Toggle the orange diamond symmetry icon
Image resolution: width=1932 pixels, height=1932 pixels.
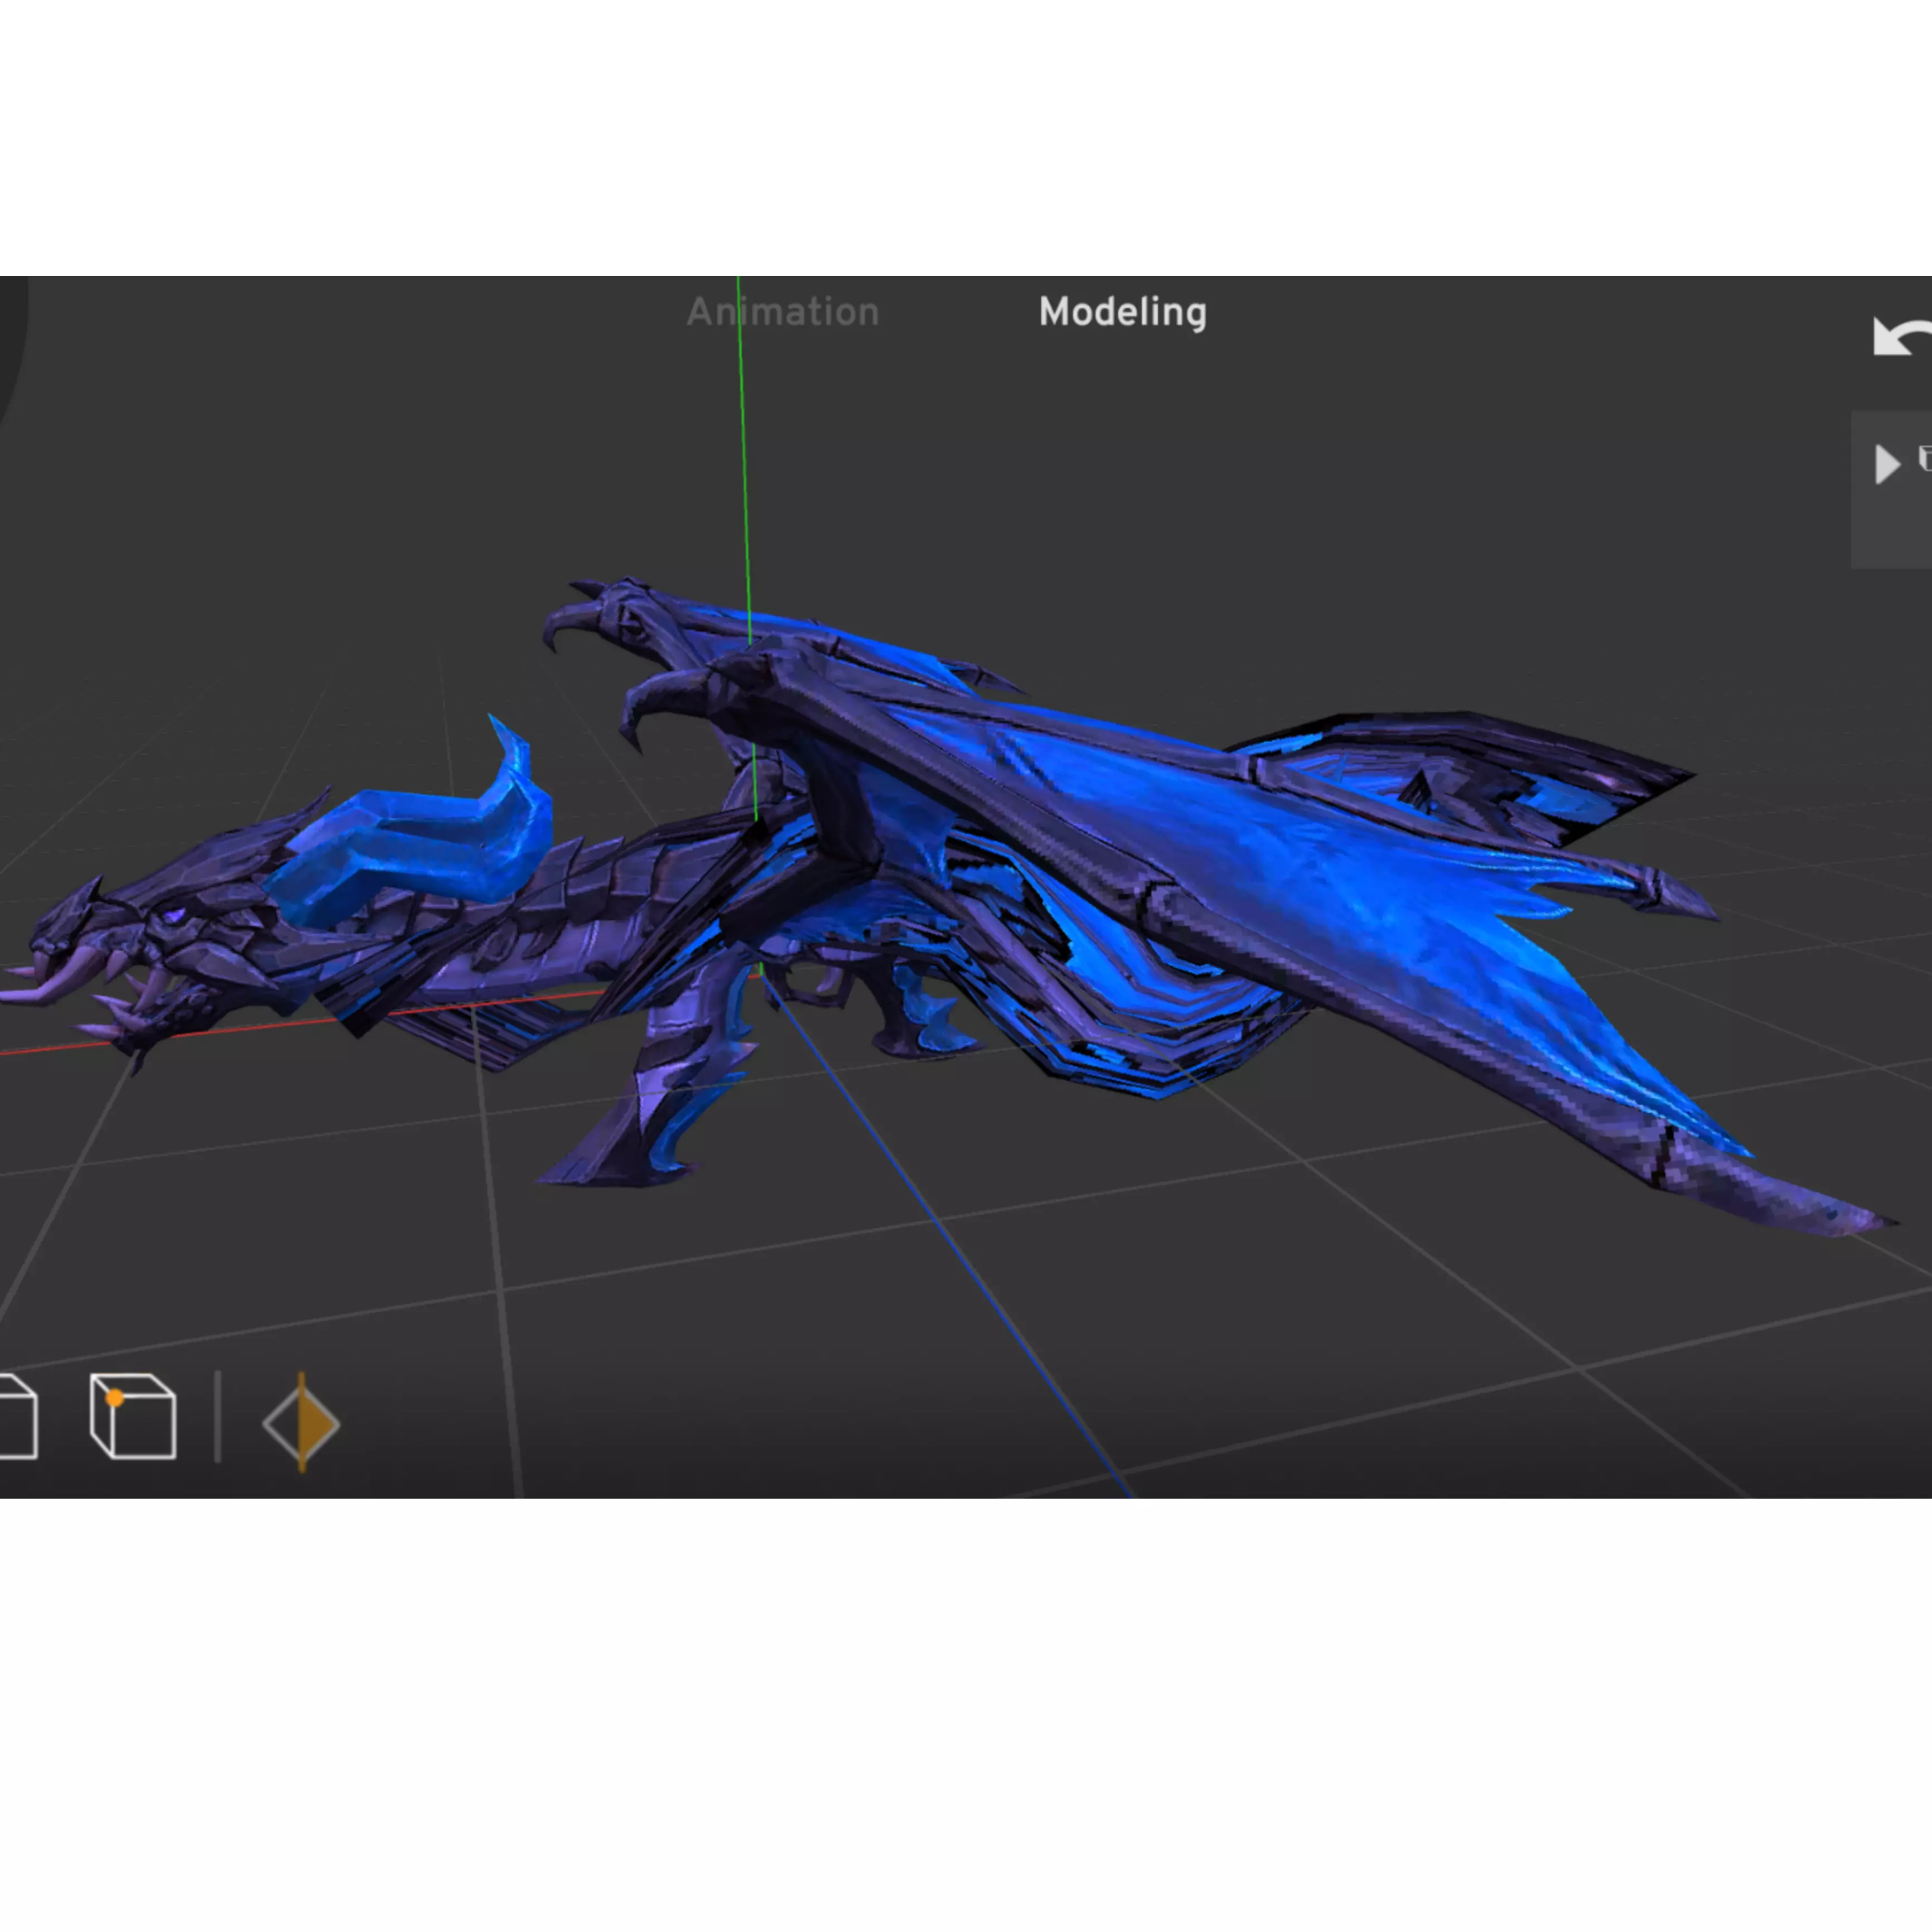pos(301,1423)
